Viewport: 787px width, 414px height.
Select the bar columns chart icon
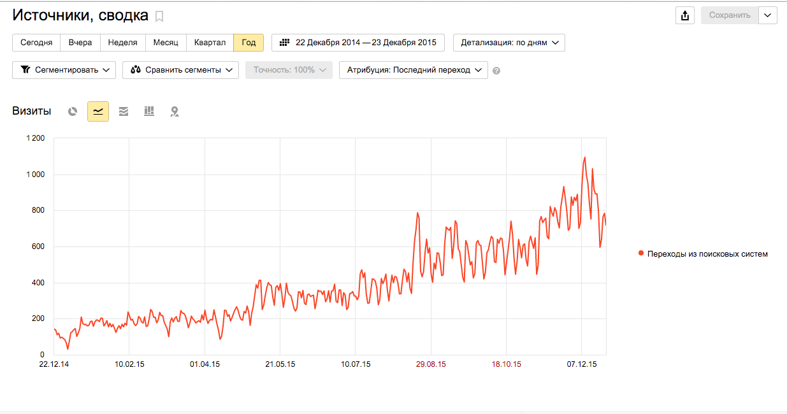(x=149, y=111)
